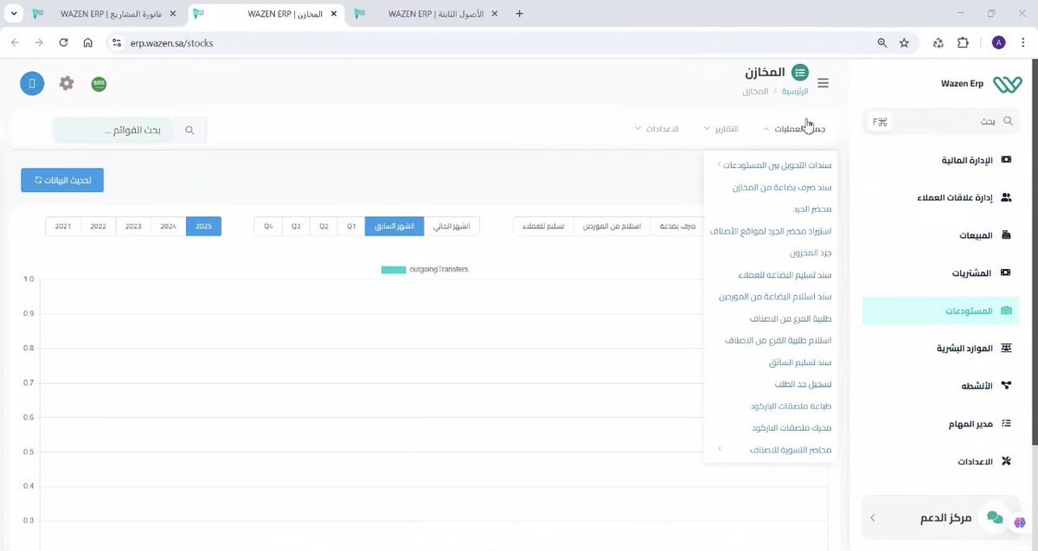Select the المبيعات sidebar icon
The width and height of the screenshot is (1038, 551).
1006,234
